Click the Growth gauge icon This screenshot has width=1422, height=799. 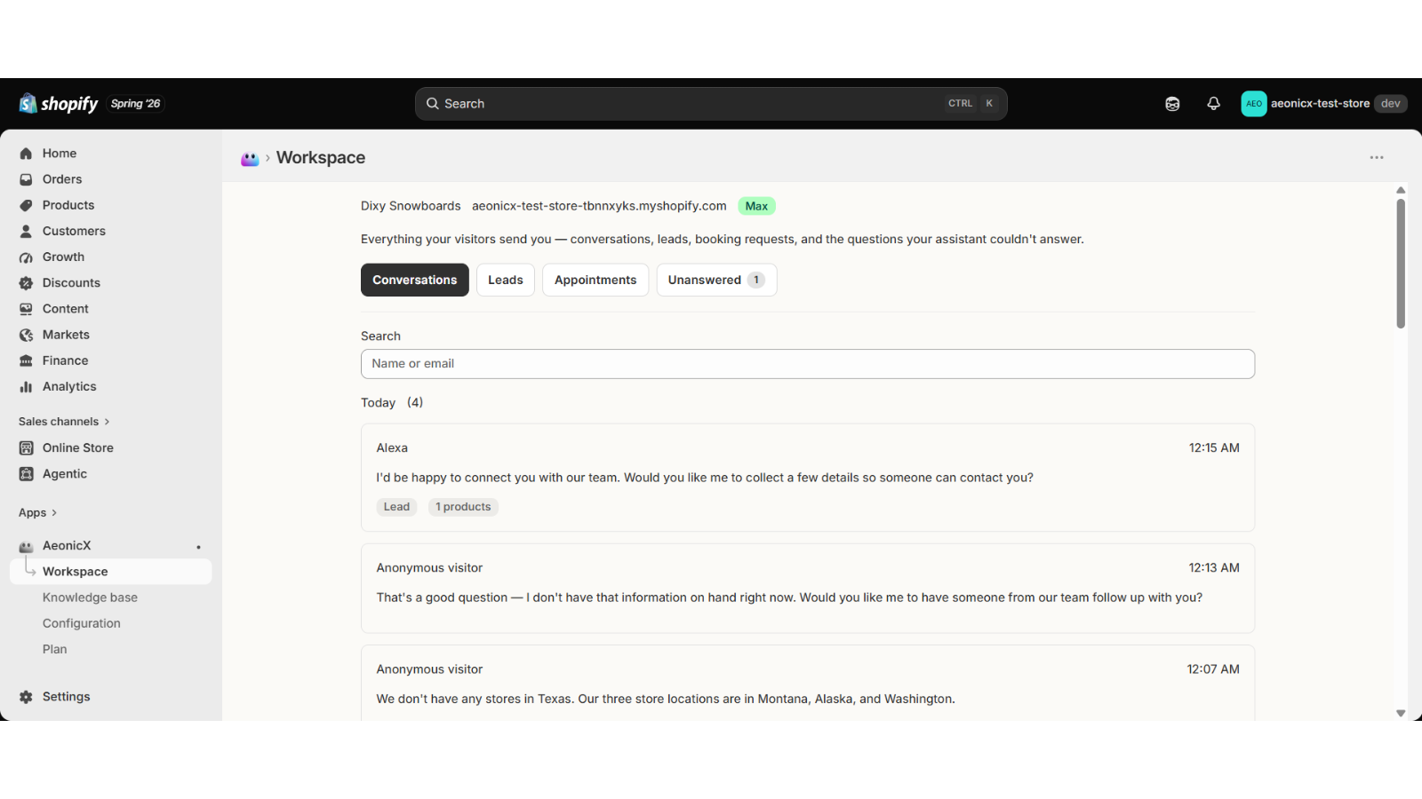[26, 257]
